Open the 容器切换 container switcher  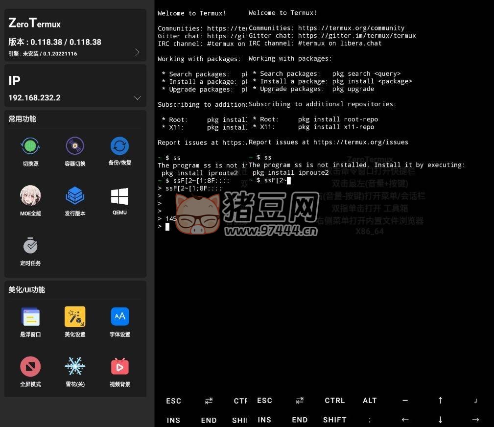click(x=75, y=152)
